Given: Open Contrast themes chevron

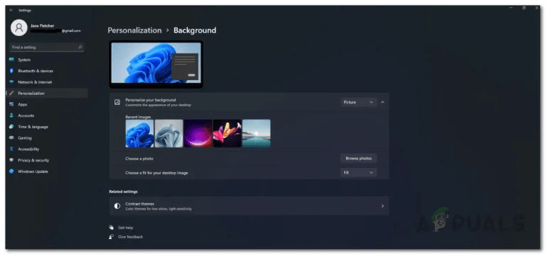Looking at the screenshot, I should point(382,206).
